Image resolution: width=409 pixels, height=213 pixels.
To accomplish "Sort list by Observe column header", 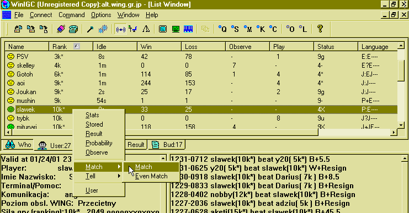I will pyautogui.click(x=247, y=47).
